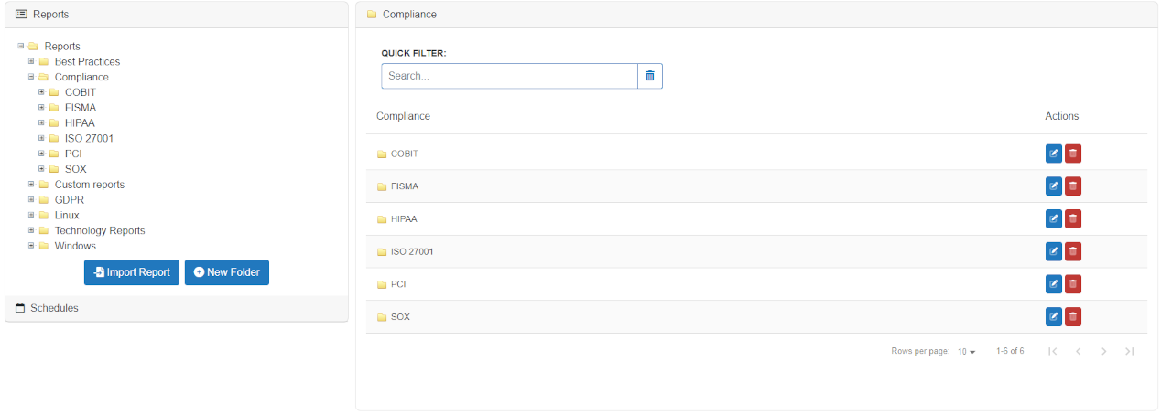This screenshot has width=1161, height=414.
Task: Expand the FISMA tree node
Action: [41, 108]
